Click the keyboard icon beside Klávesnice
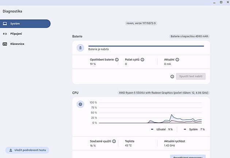This screenshot has height=158, width=230. coord(5,44)
